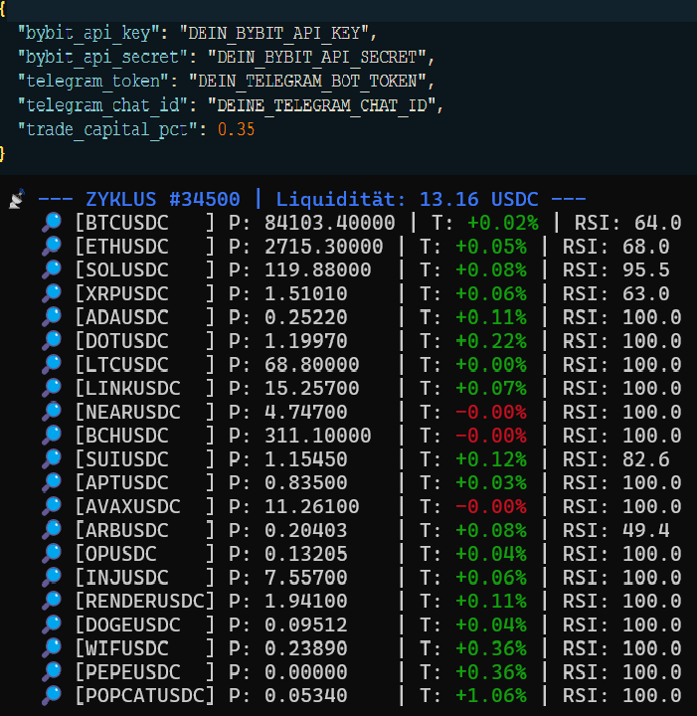Click the Liquidität: 13.16 USDC text

407,200
